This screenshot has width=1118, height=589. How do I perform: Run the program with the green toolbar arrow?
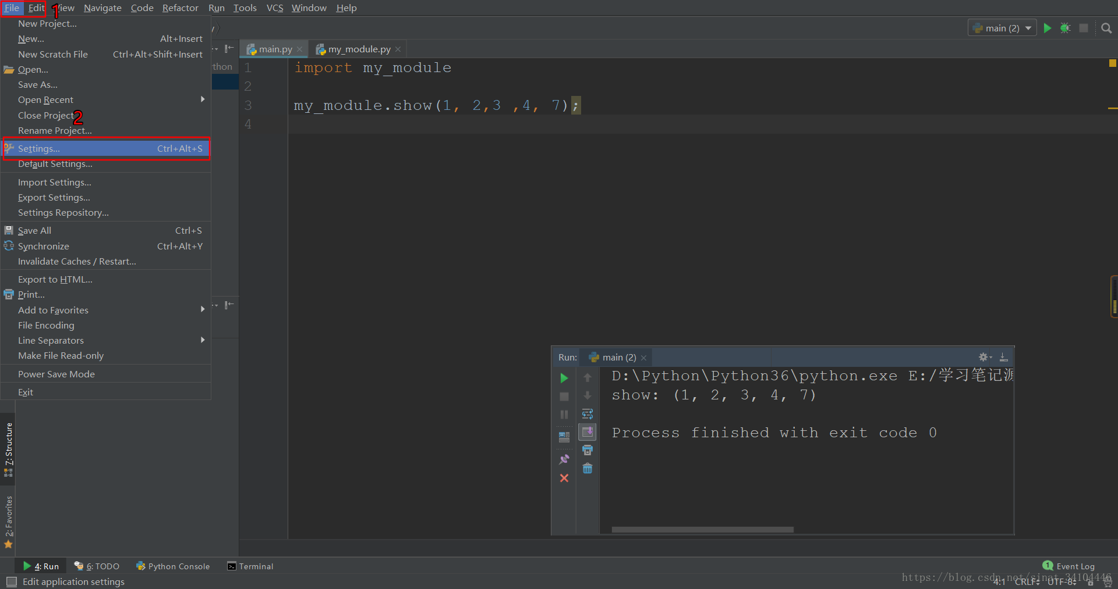pyautogui.click(x=1048, y=28)
